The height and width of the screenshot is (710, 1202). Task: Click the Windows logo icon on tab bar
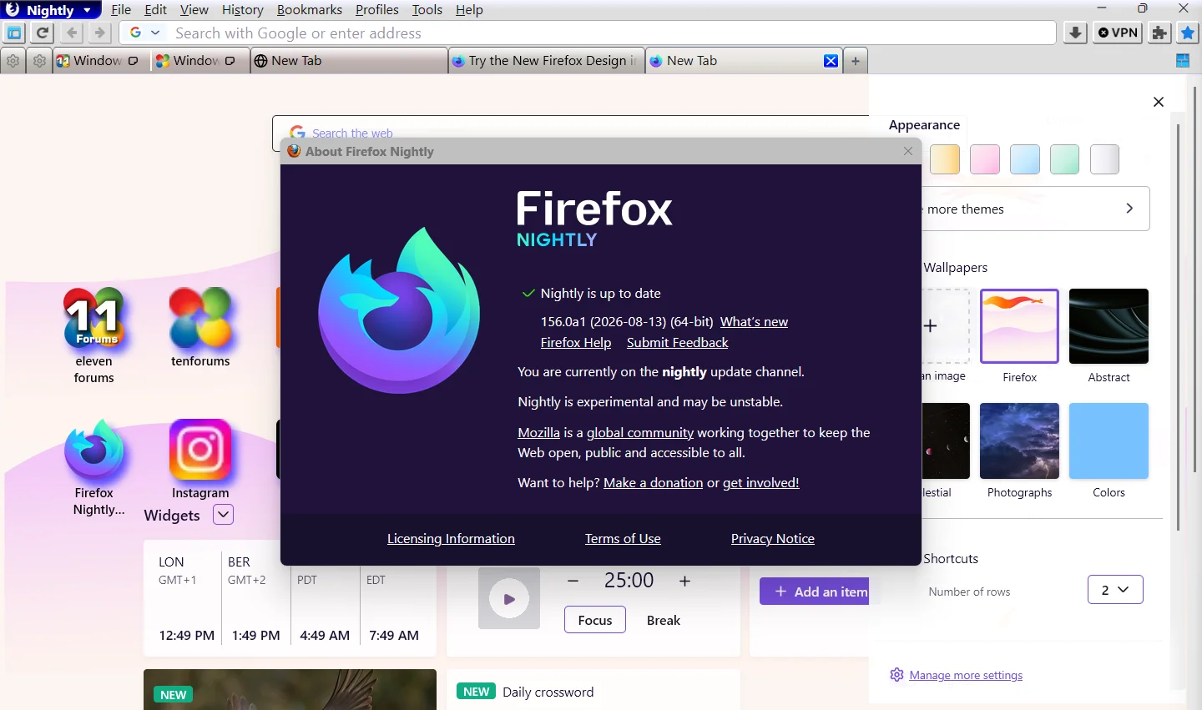[x=1182, y=60]
